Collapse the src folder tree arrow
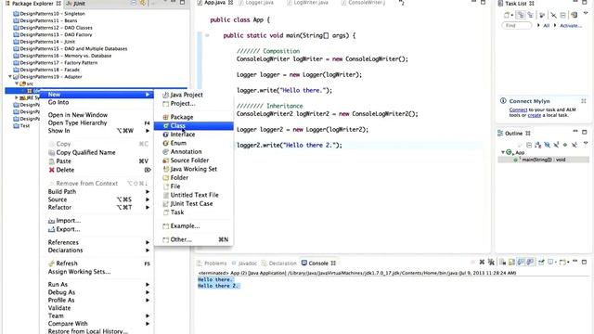 pos(17,83)
